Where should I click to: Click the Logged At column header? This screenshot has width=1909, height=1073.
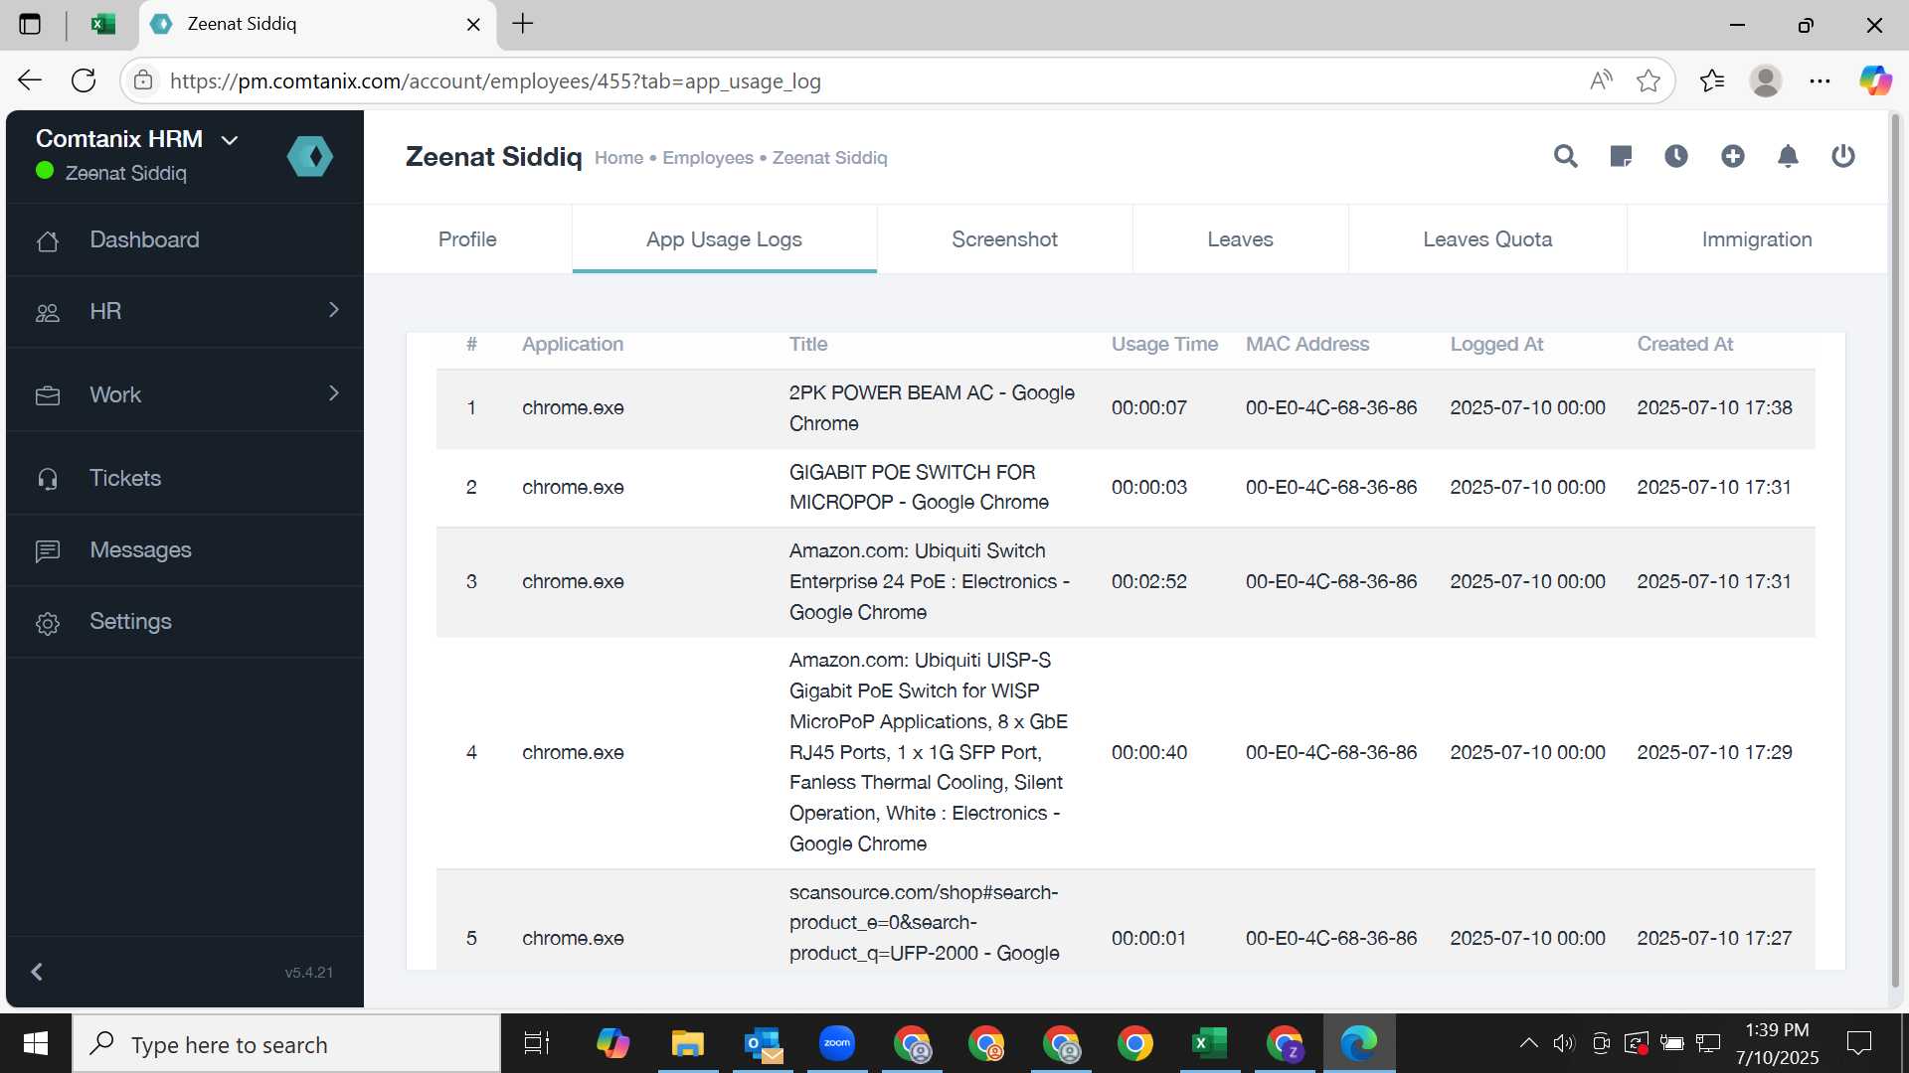click(1496, 344)
